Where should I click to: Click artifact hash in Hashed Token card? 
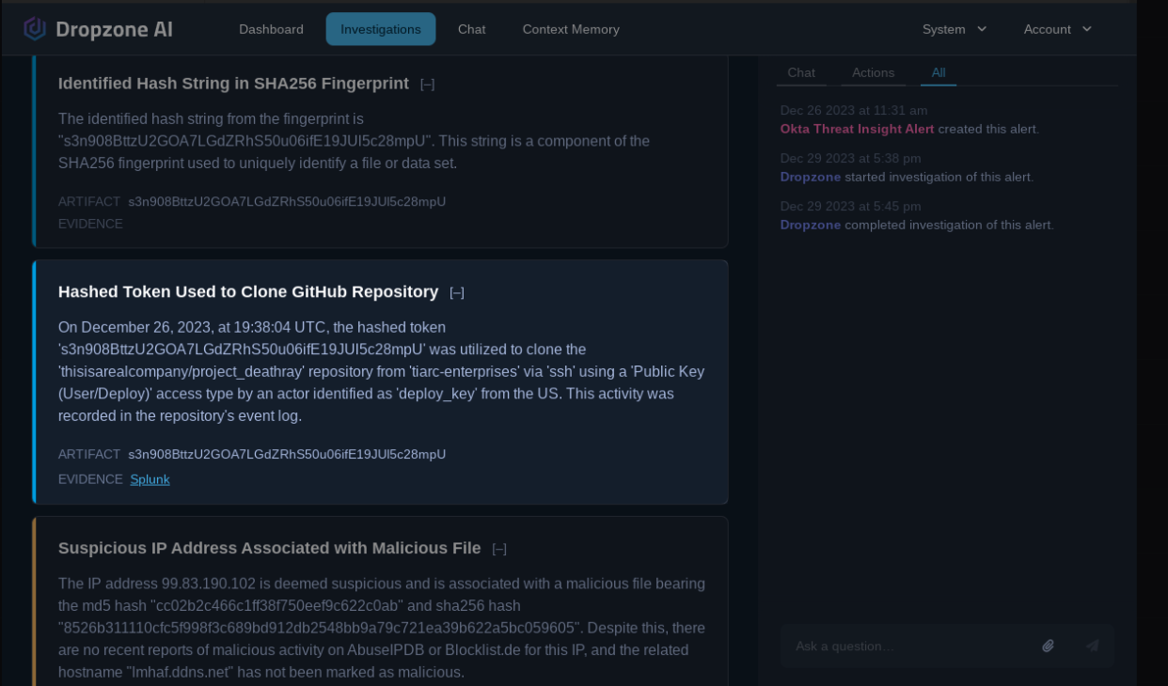click(287, 454)
